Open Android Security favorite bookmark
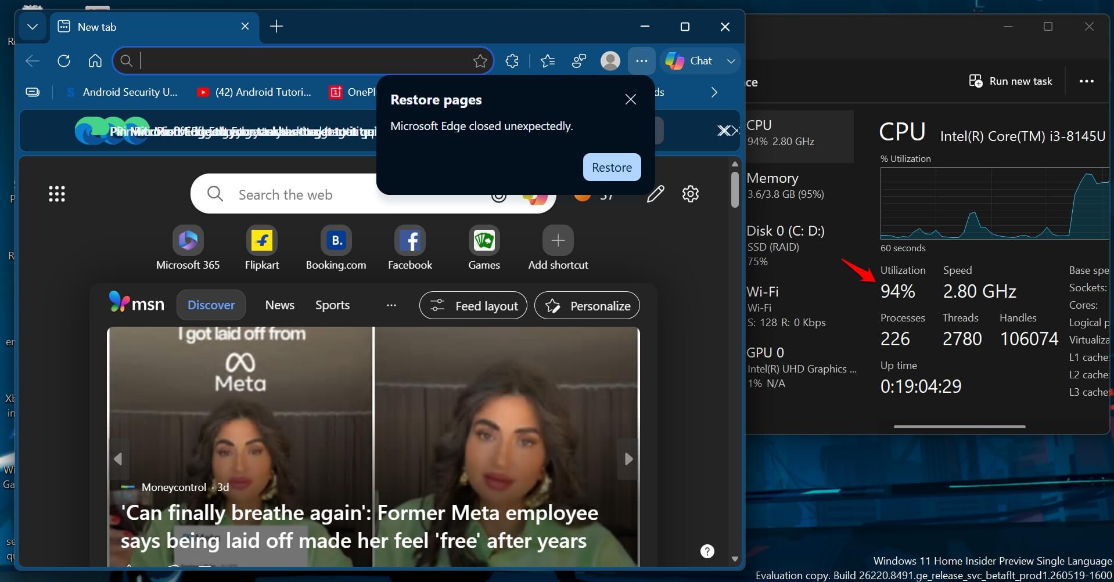The width and height of the screenshot is (1114, 582). click(121, 92)
